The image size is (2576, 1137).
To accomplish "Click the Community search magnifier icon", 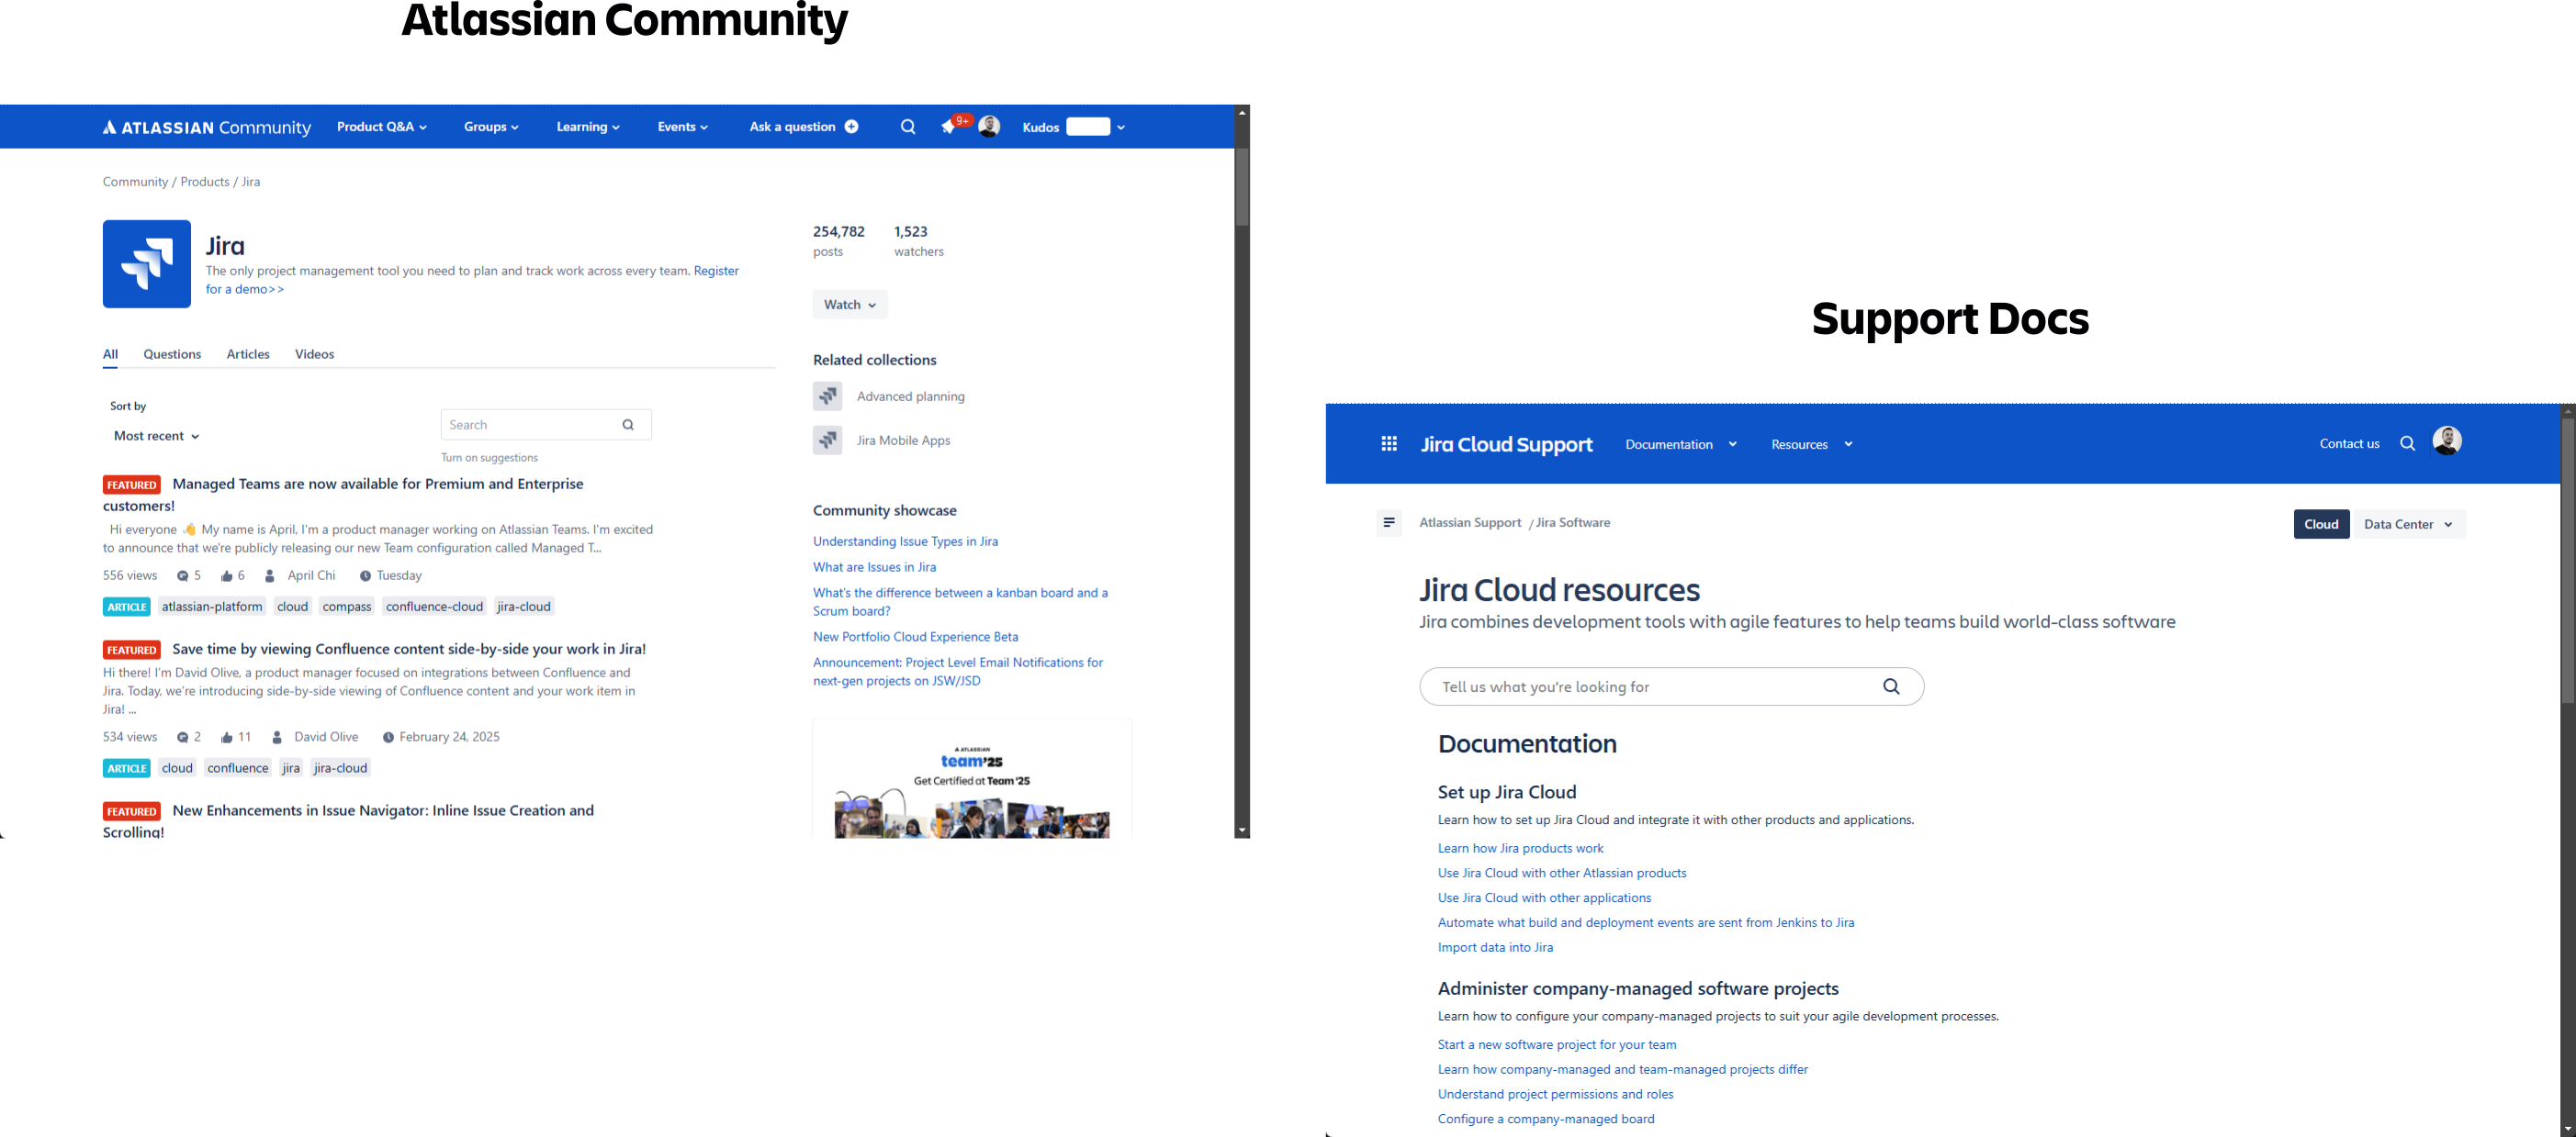I will point(907,127).
